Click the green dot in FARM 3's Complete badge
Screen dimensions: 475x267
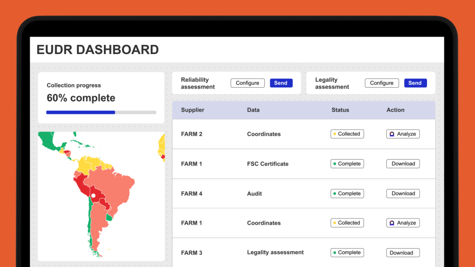click(x=334, y=252)
